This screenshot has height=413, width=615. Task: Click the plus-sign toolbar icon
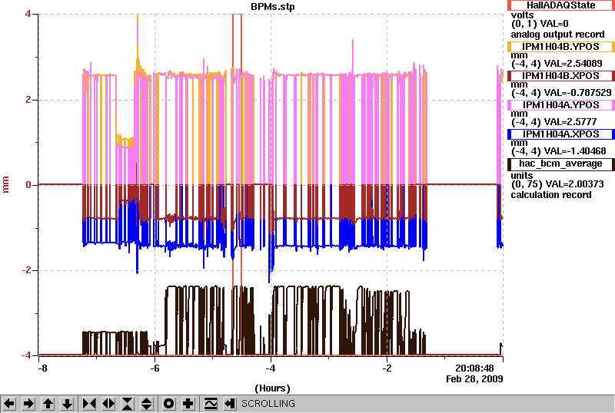click(x=188, y=404)
